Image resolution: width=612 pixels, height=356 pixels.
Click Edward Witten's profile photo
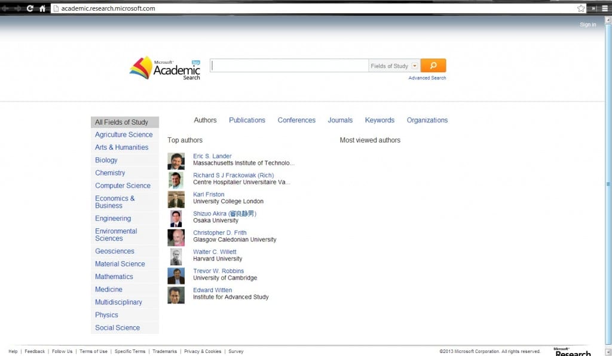tap(176, 295)
